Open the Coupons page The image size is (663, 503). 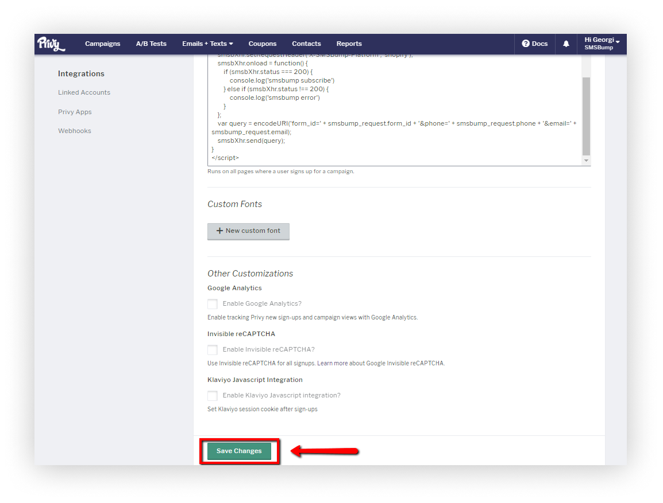tap(263, 44)
